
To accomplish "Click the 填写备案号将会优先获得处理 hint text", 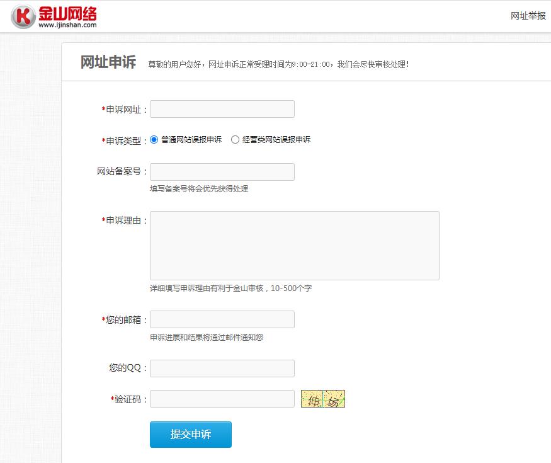I will (x=198, y=188).
